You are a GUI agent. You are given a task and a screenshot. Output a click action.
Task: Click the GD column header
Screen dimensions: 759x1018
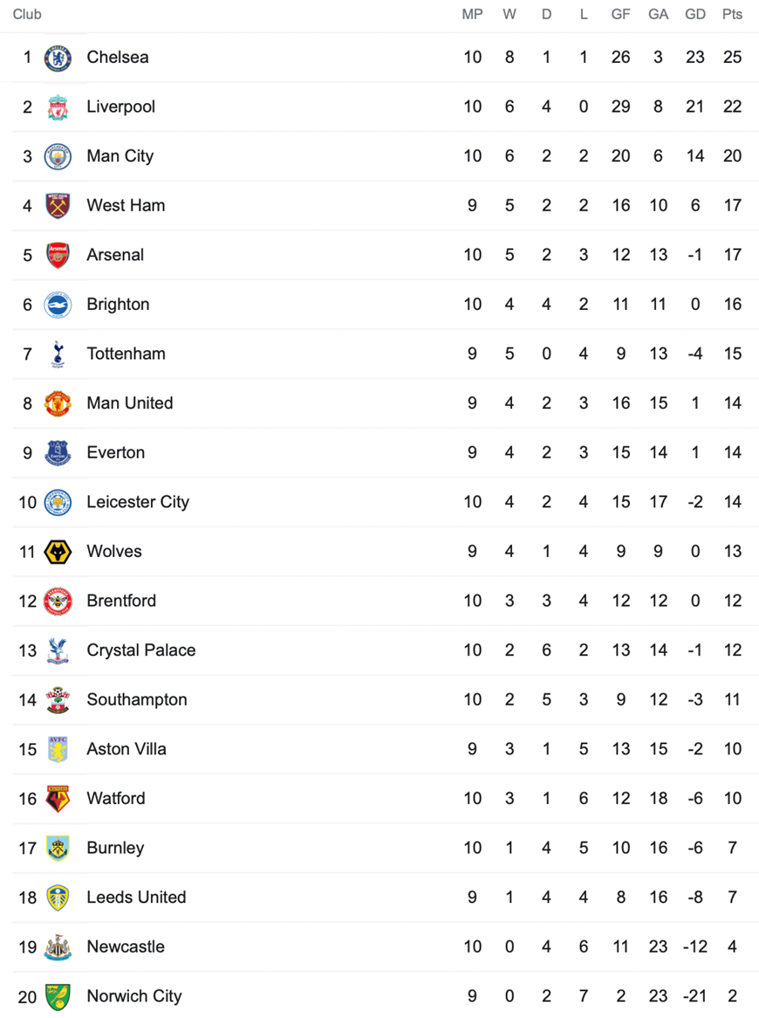695,14
